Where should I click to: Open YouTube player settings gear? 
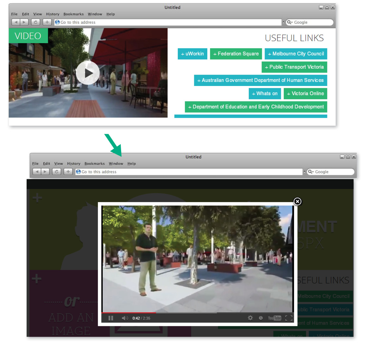click(x=250, y=318)
